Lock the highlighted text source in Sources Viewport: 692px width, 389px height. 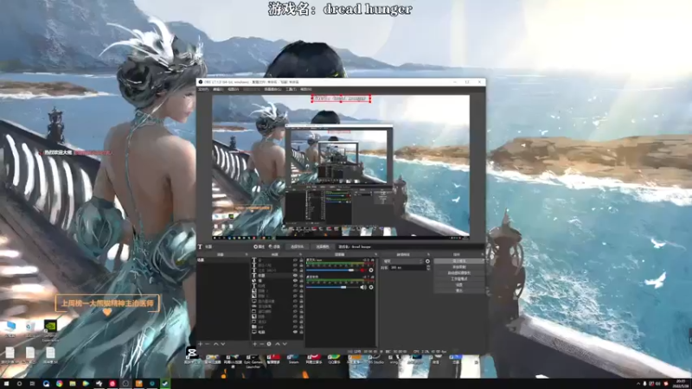click(x=301, y=276)
